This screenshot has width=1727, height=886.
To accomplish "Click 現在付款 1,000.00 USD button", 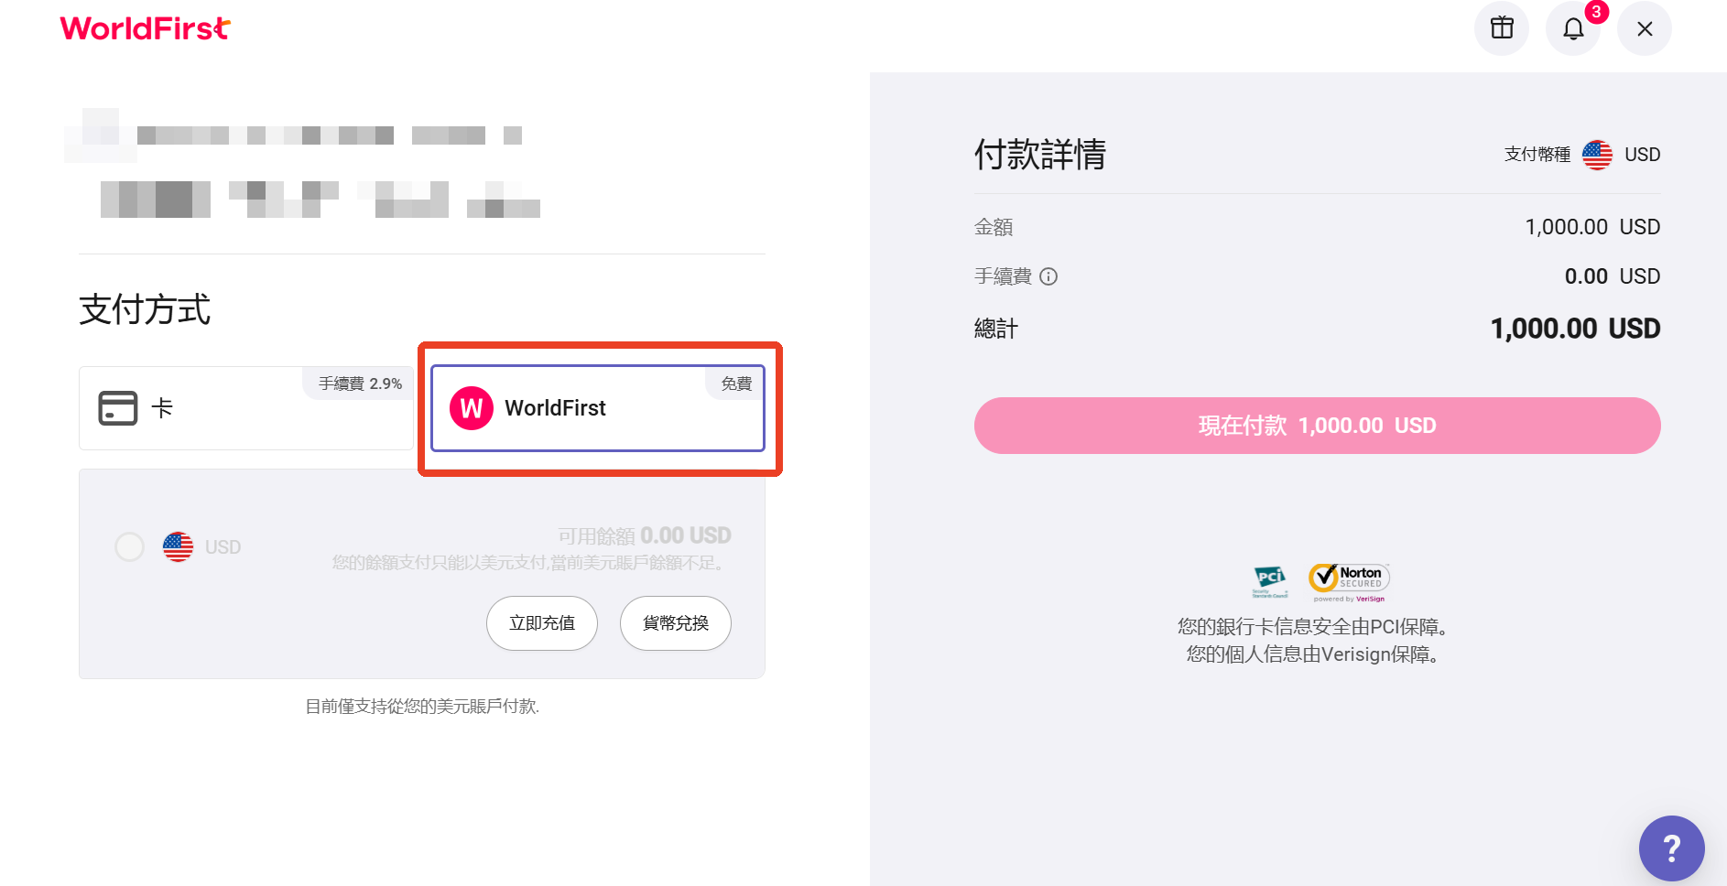I will click(x=1317, y=426).
